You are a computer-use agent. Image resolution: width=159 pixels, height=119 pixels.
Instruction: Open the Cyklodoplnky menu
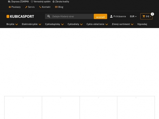click(x=52, y=24)
